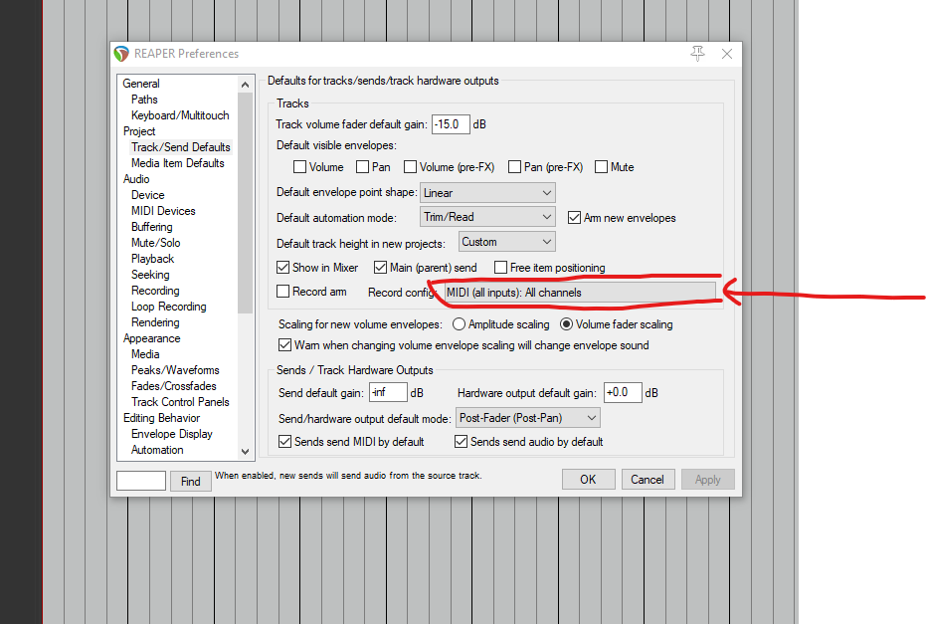Image resolution: width=926 pixels, height=624 pixels.
Task: Select General in preferences tree
Action: pyautogui.click(x=141, y=84)
